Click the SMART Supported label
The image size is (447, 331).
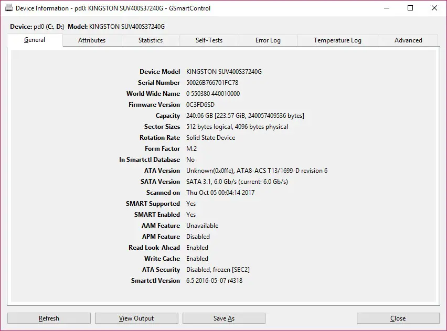click(x=153, y=204)
